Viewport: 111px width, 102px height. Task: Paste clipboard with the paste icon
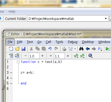[44, 49]
